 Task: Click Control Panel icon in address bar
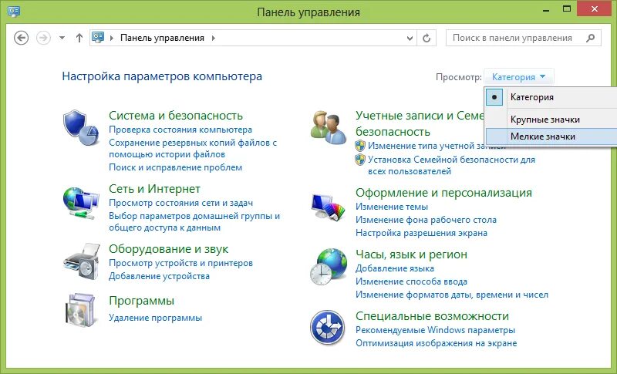point(98,37)
